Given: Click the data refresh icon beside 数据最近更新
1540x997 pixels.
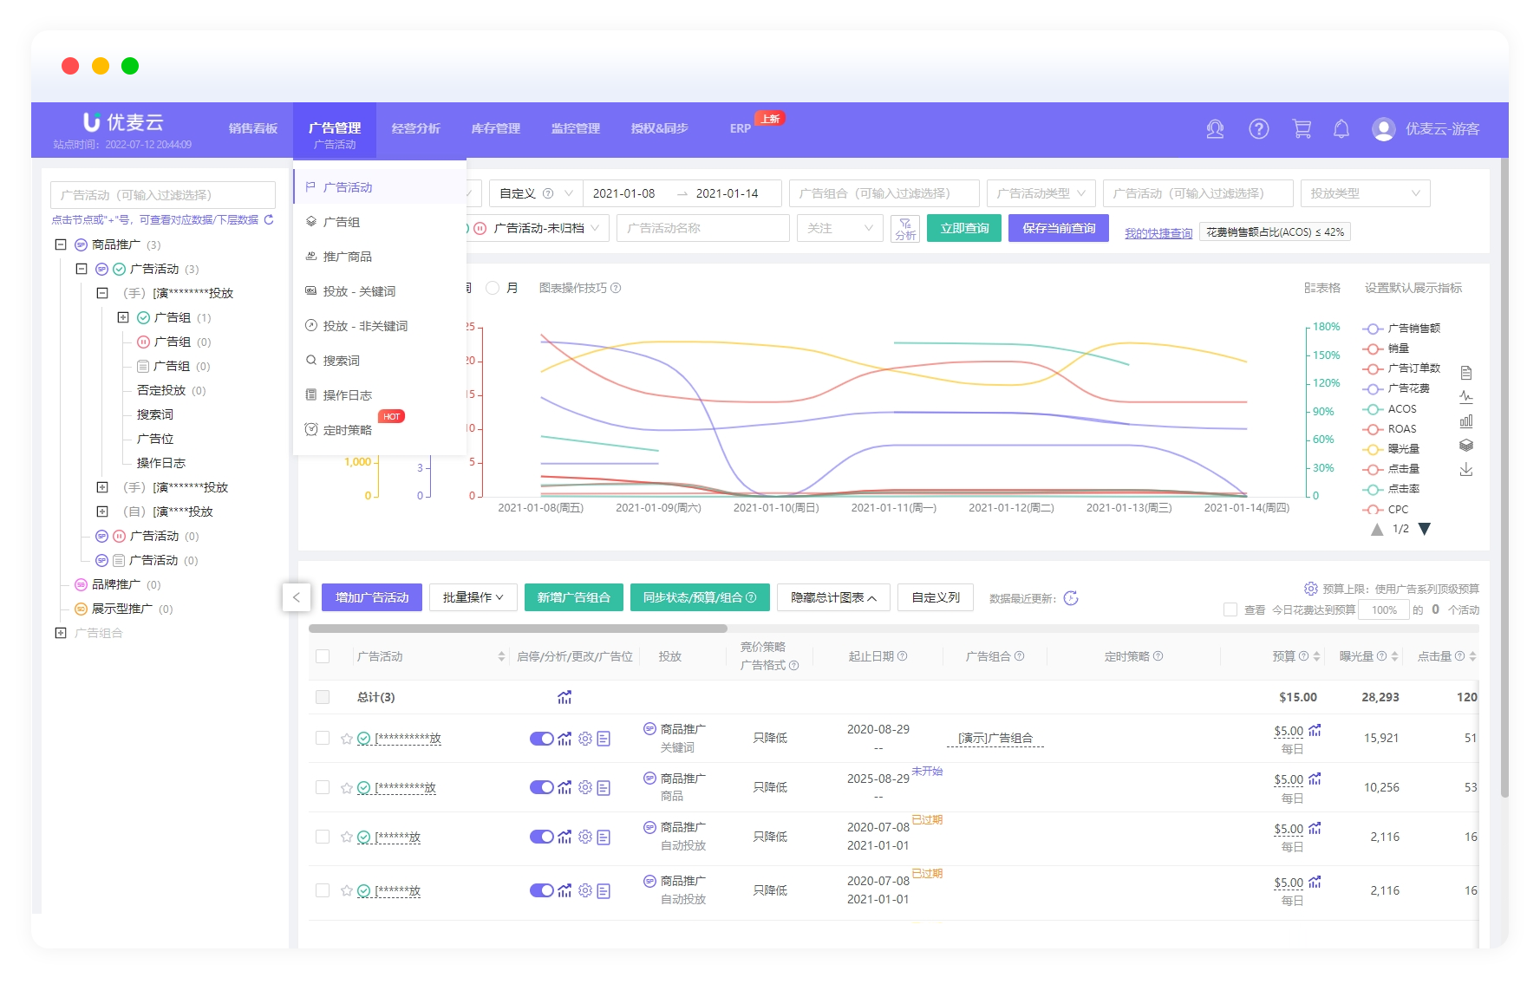Looking at the screenshot, I should [x=1071, y=598].
